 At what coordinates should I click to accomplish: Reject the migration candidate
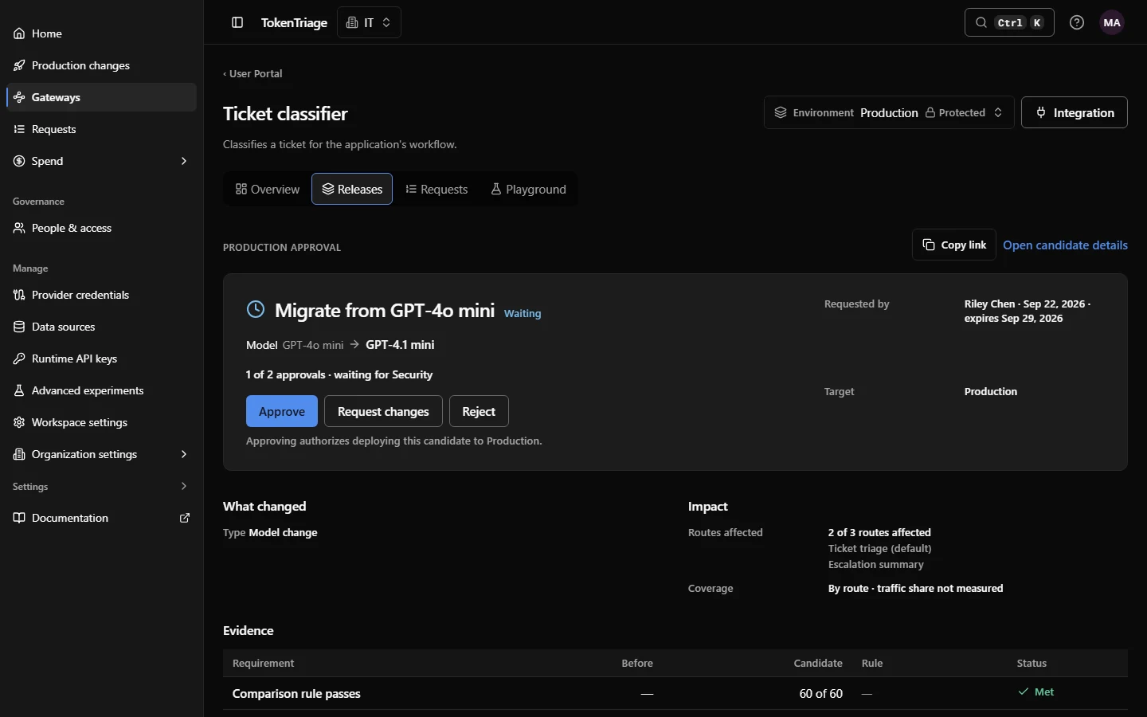tap(479, 411)
